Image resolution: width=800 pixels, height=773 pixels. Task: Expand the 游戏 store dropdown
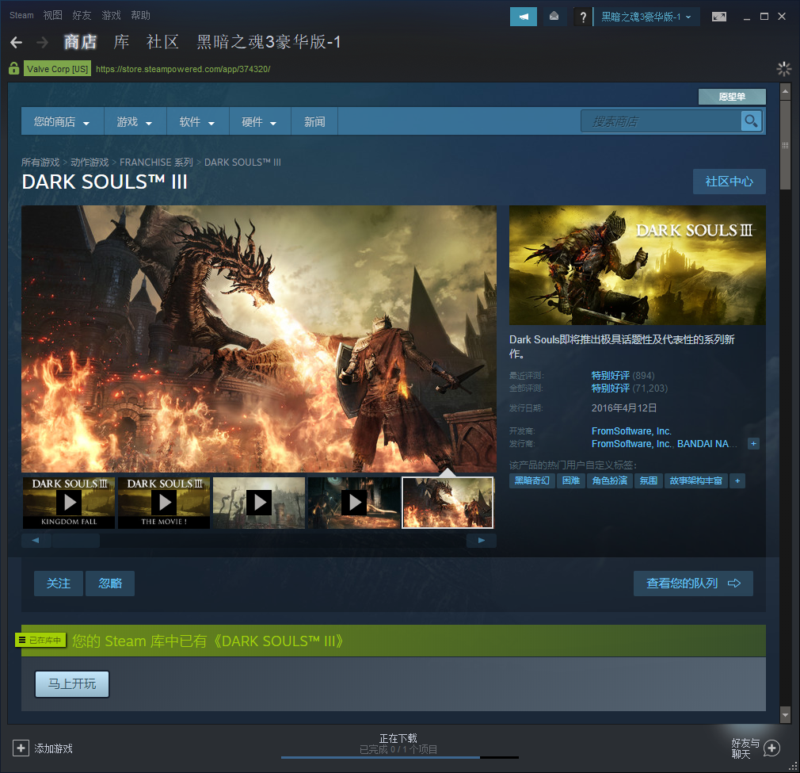click(x=135, y=122)
